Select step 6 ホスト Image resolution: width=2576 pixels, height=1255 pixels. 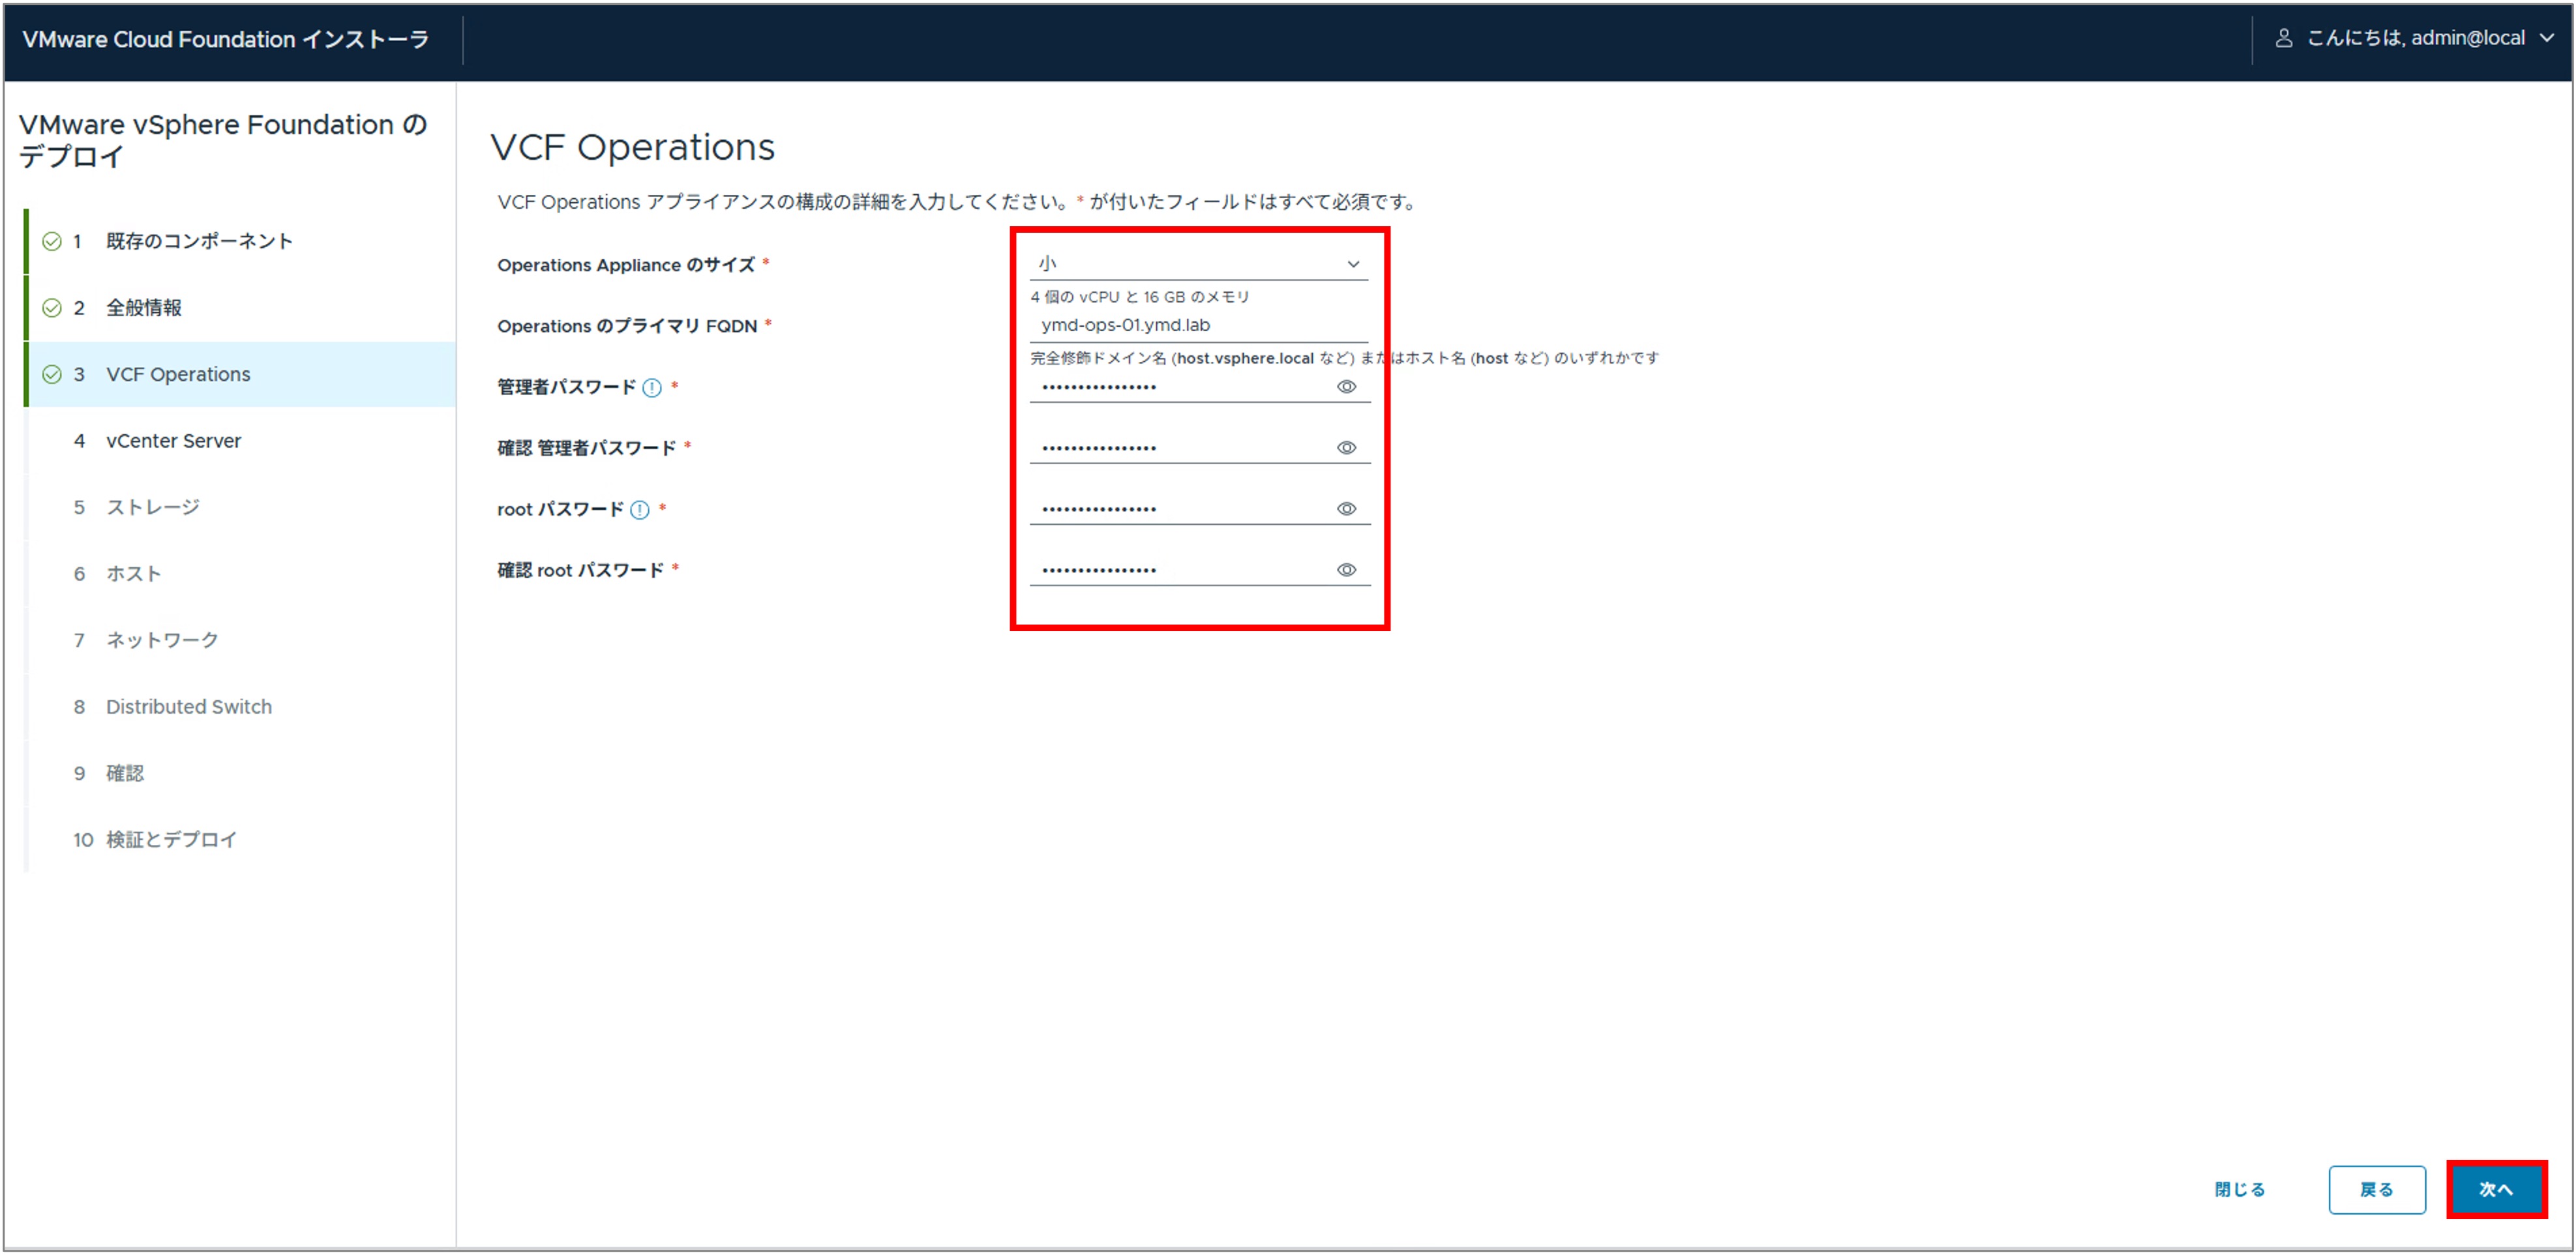[240, 574]
